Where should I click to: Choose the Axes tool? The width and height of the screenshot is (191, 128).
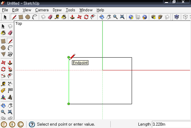[3, 98]
